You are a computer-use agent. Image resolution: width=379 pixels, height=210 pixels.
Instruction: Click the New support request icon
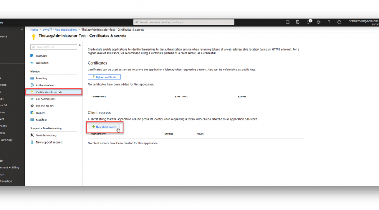[x=32, y=142]
